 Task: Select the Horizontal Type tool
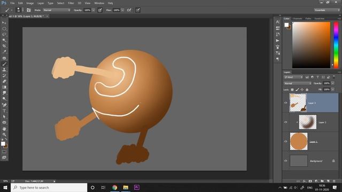click(4, 111)
